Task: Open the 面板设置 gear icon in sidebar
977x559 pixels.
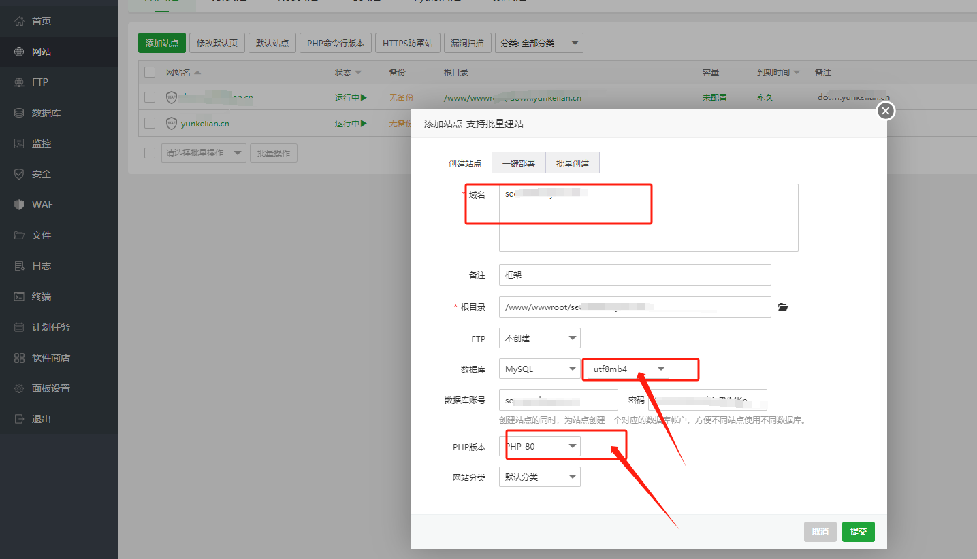Action: click(19, 388)
